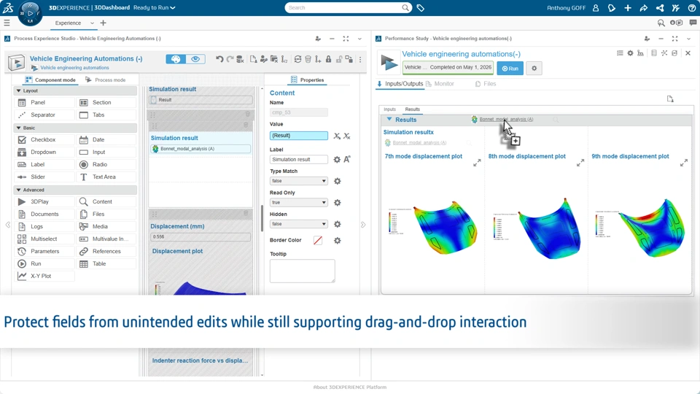700x394 pixels.
Task: Open Vehicle engineering automations link
Action: (x=74, y=68)
